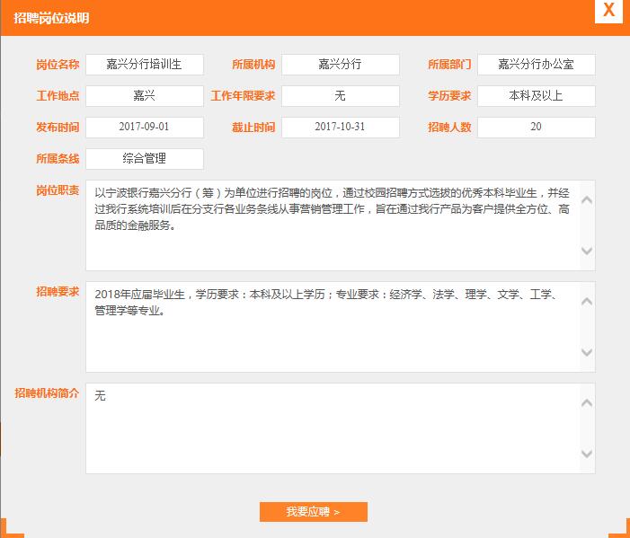Focus the 招聘人数 field showing 20
Image resolution: width=630 pixels, height=538 pixels.
[x=536, y=128]
